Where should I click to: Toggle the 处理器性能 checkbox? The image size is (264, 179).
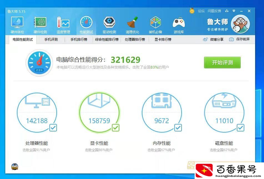[x=53, y=128]
